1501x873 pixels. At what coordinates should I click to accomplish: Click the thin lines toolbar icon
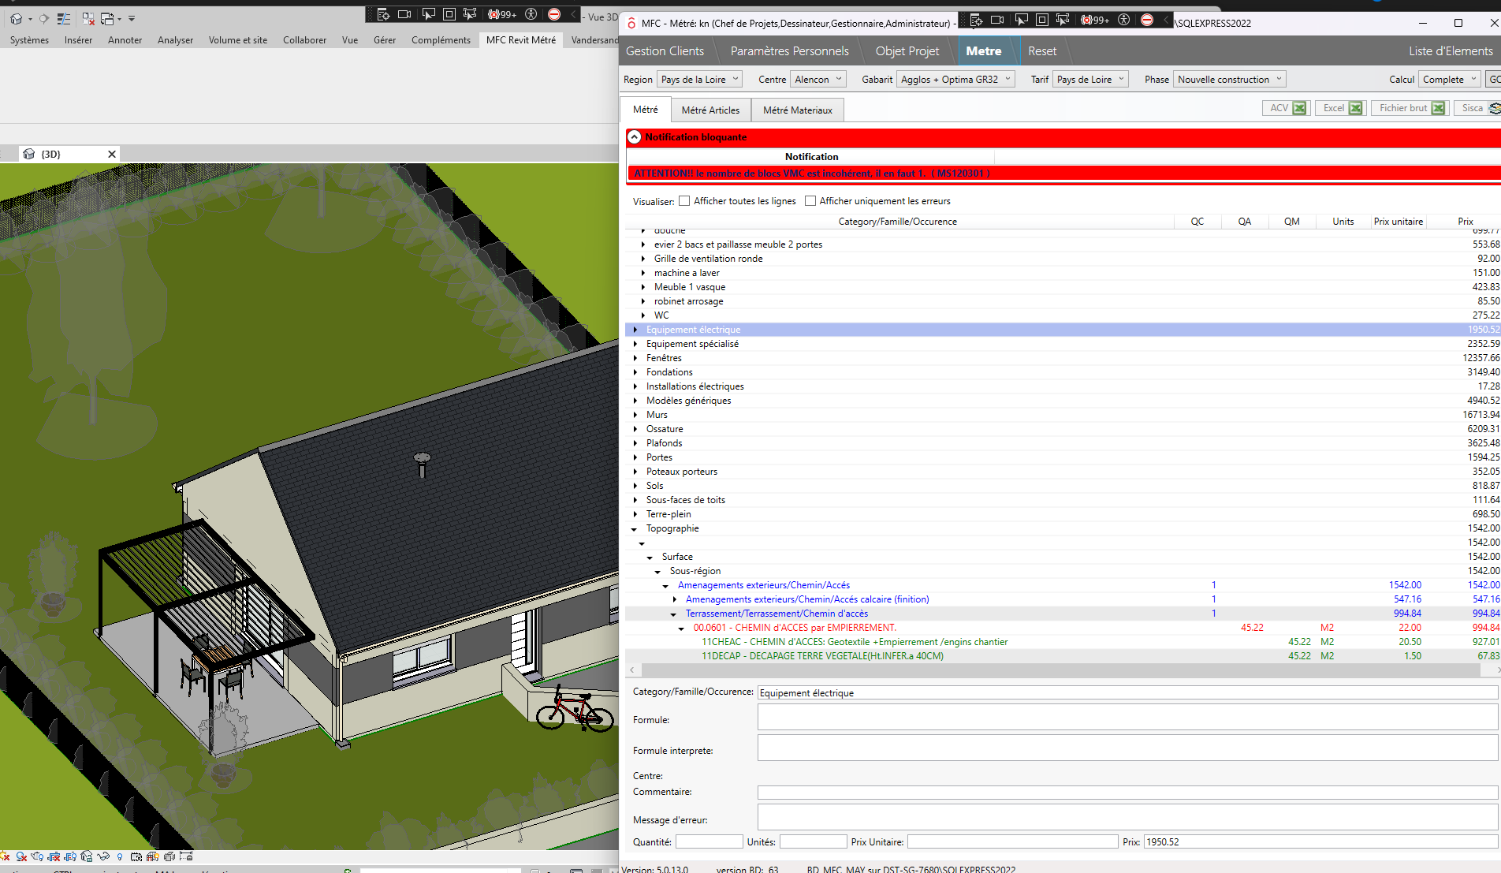pyautogui.click(x=64, y=18)
